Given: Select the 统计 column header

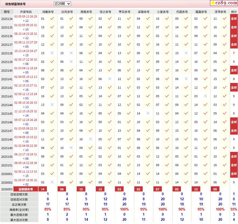Looking at the screenshot, I should tap(234, 12).
